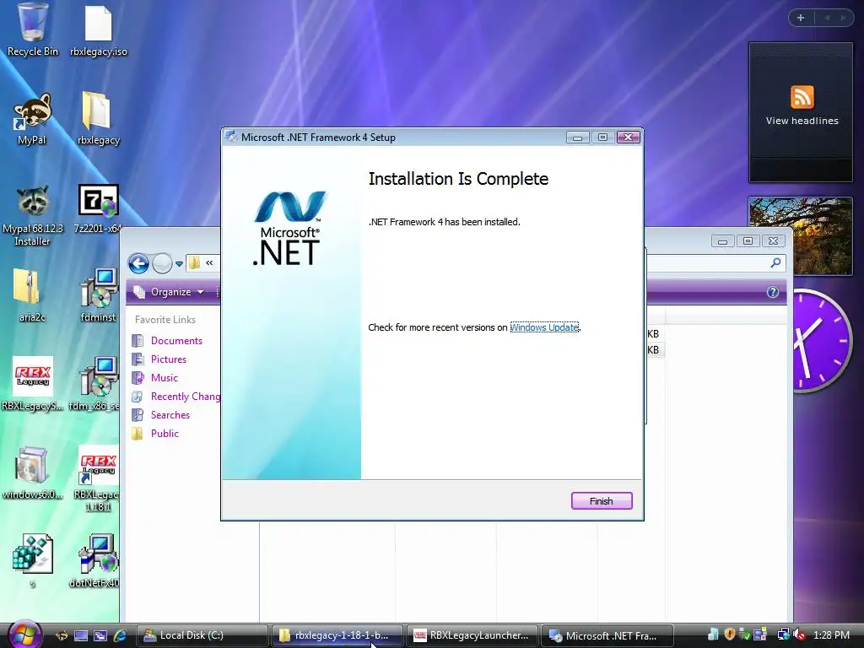864x648 pixels.
Task: Click the Explorer search magnifier icon
Action: [x=776, y=263]
